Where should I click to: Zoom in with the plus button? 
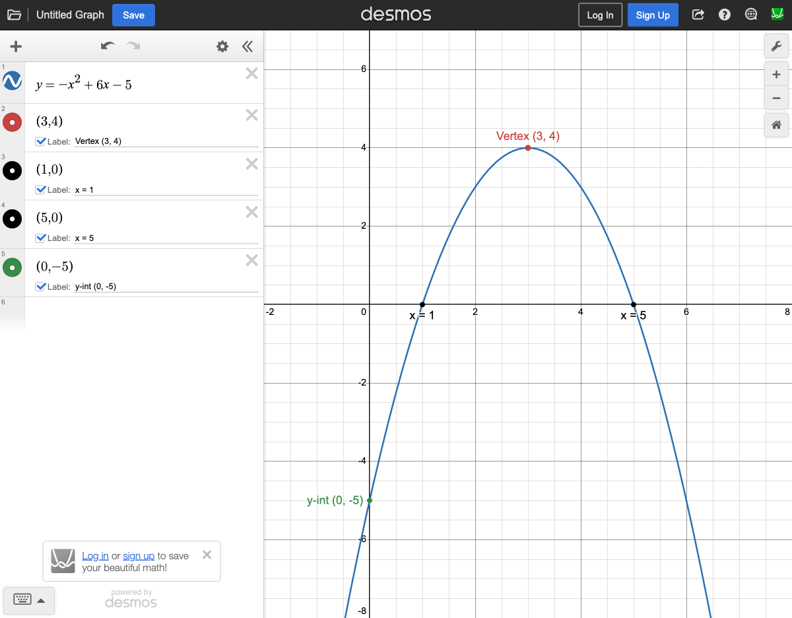coord(776,75)
